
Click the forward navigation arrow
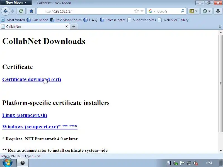click(13, 11)
